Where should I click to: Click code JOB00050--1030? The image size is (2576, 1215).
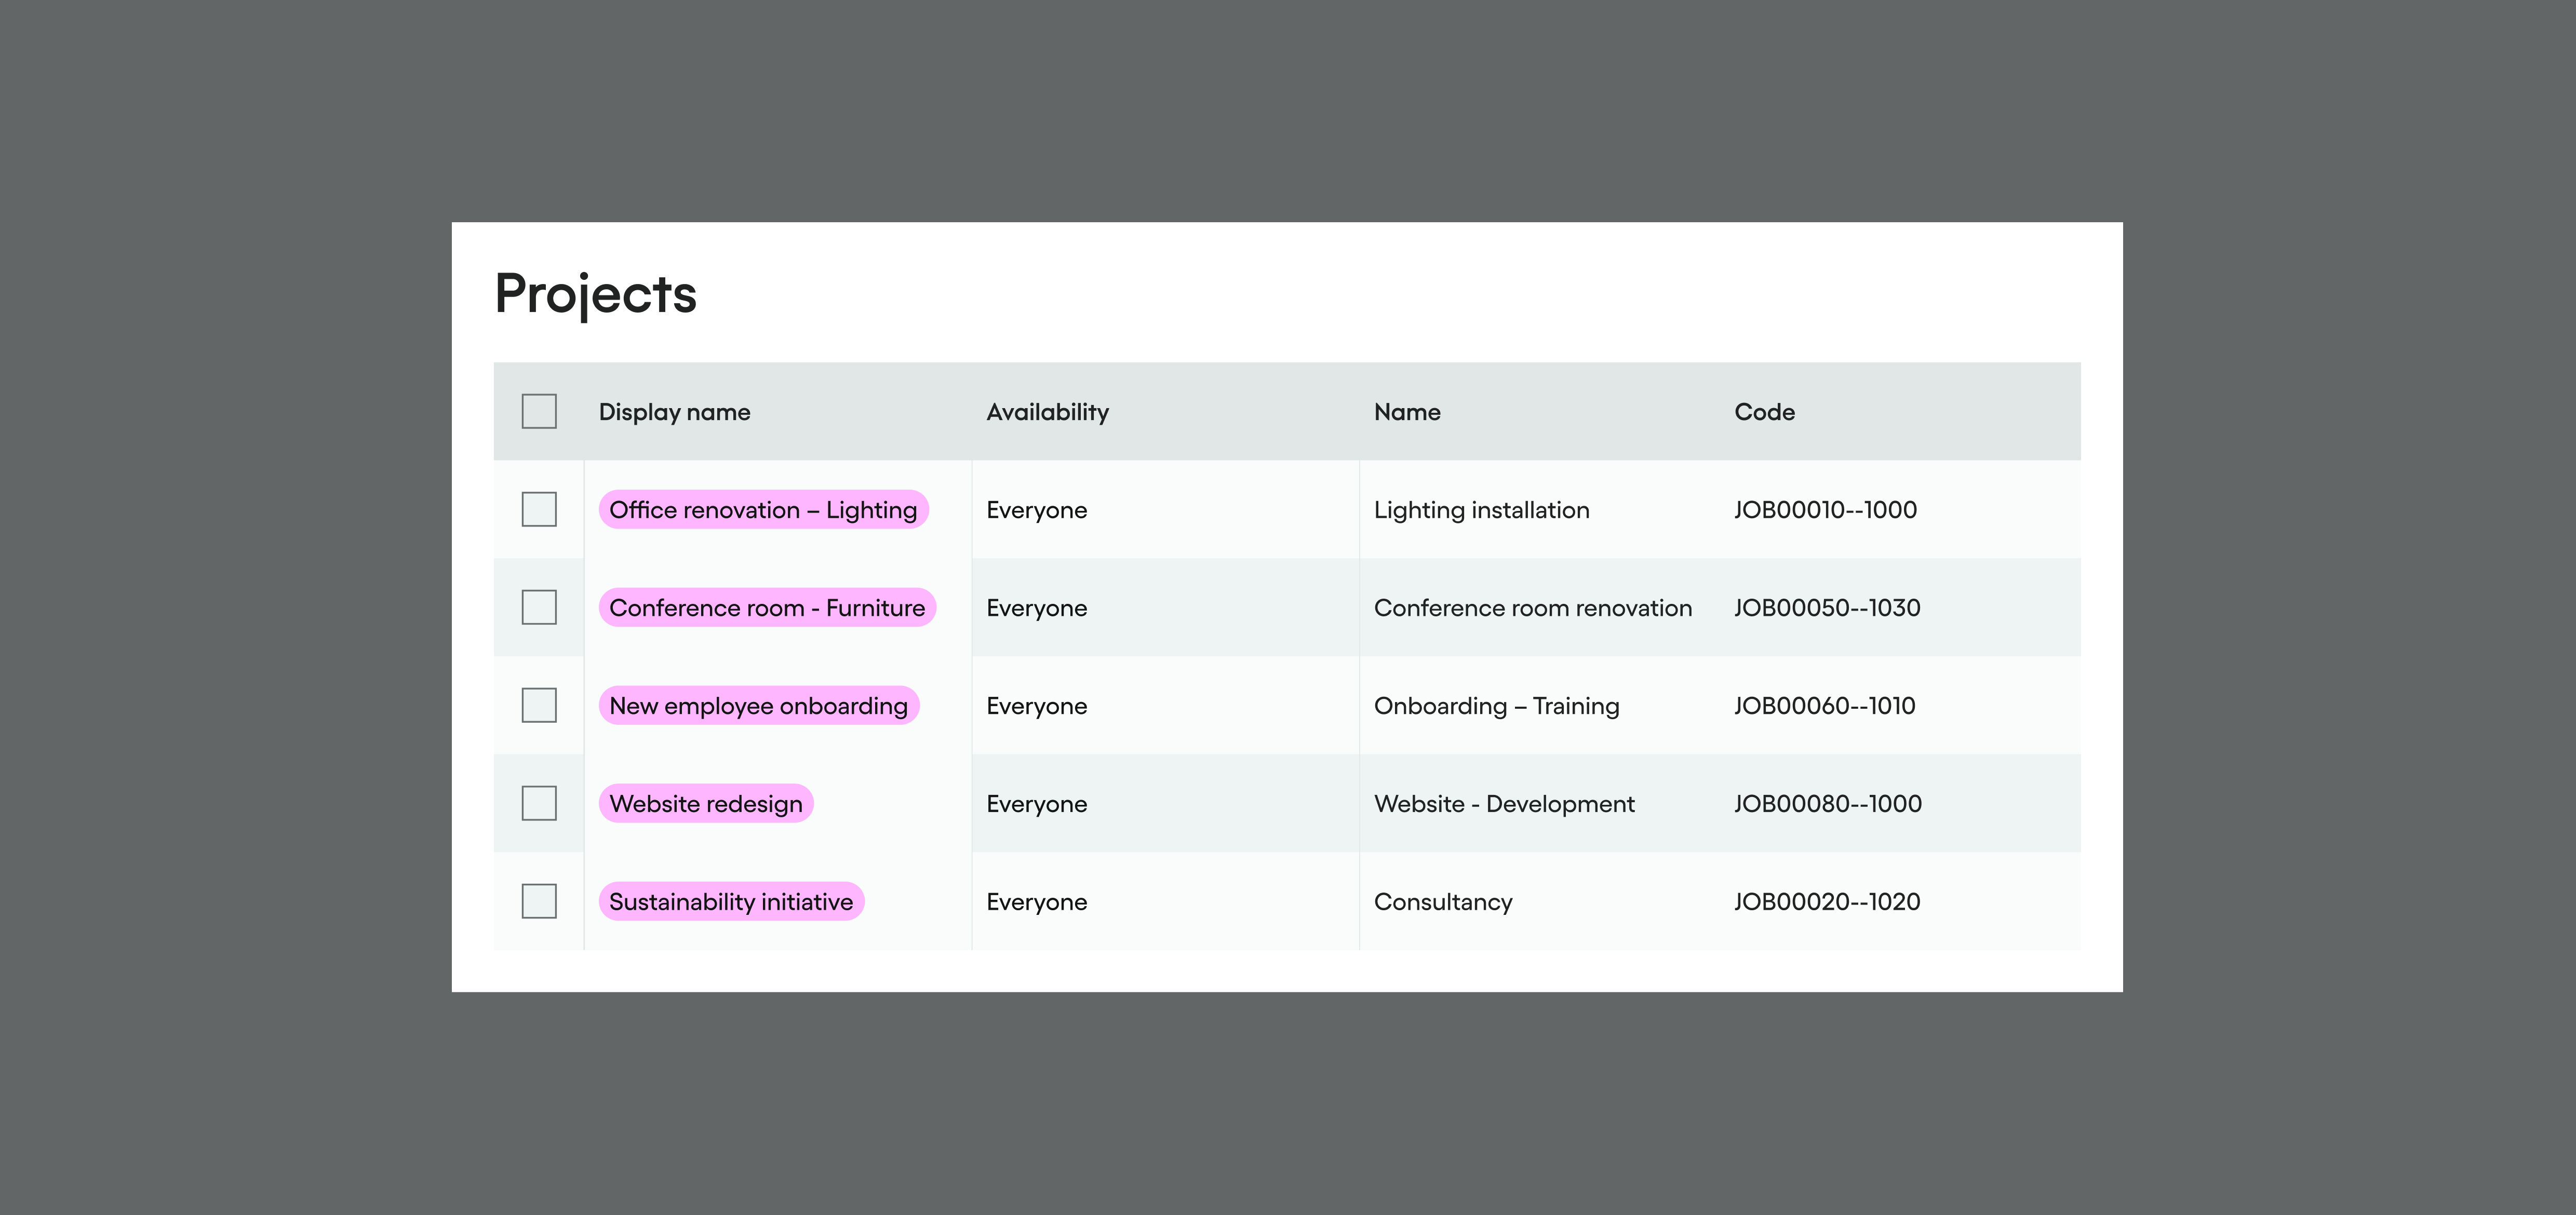1827,608
